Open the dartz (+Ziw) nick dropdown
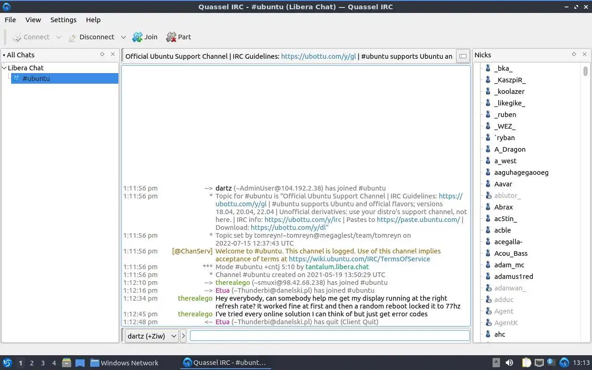 point(152,336)
